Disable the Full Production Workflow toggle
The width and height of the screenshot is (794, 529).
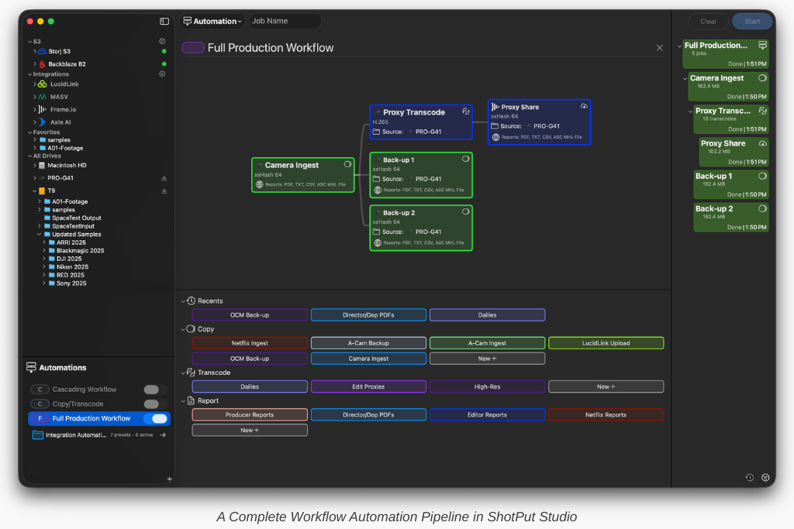point(159,418)
